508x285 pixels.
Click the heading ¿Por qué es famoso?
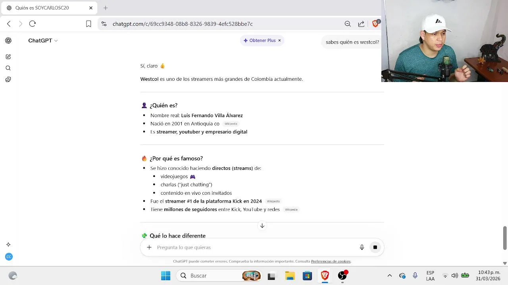pyautogui.click(x=176, y=158)
